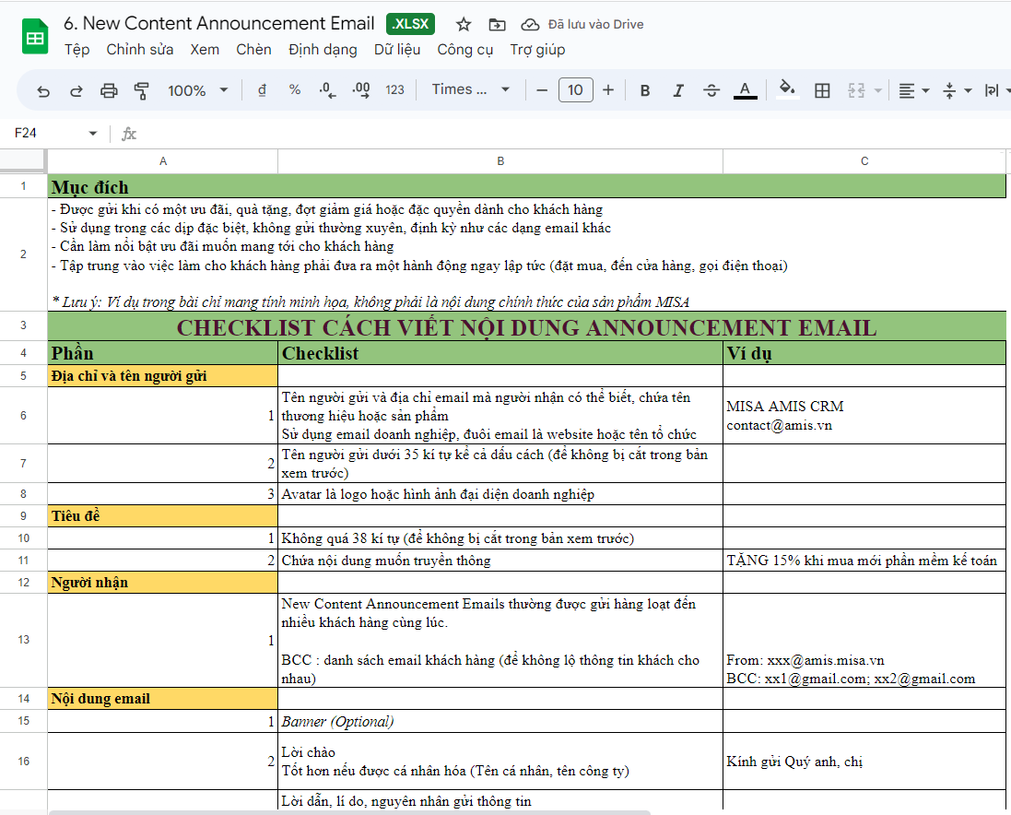This screenshot has width=1011, height=815.
Task: Expand the name box dropdown arrow
Action: coord(93,134)
